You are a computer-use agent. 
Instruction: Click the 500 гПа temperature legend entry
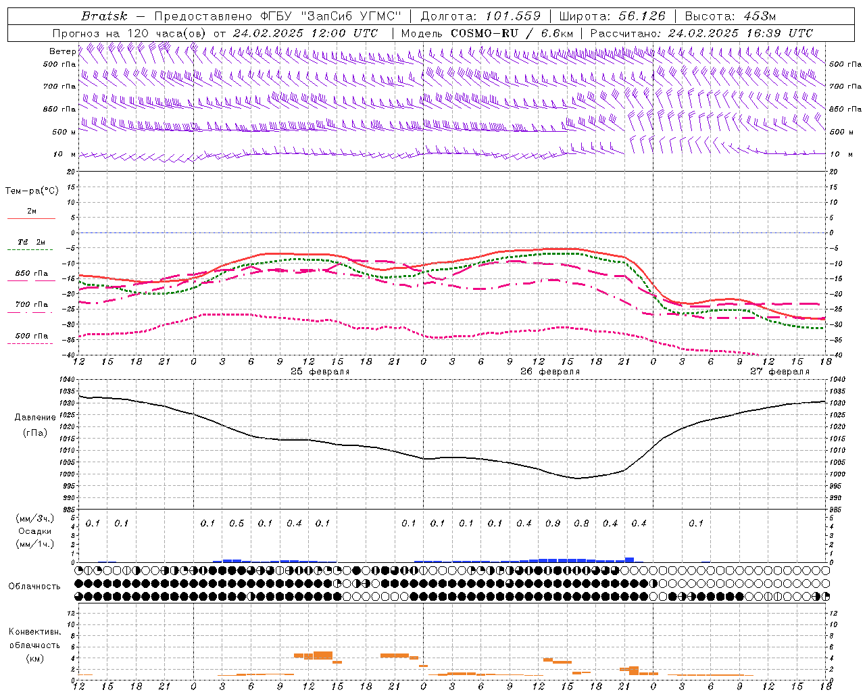[x=32, y=335]
